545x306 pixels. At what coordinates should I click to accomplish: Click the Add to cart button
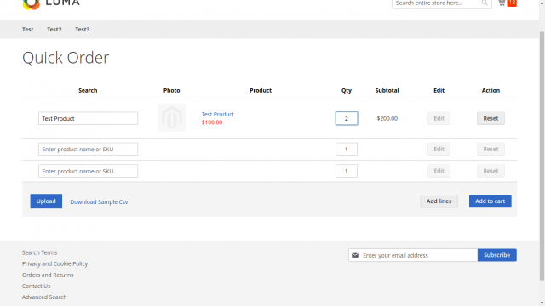tap(490, 201)
